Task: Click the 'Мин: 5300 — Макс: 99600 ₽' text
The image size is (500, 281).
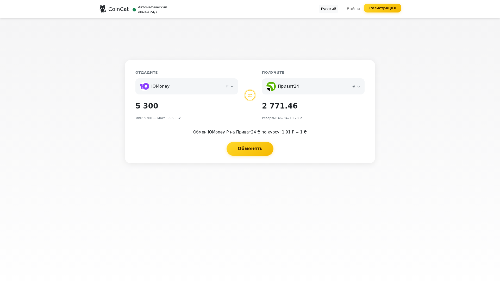Action: pyautogui.click(x=158, y=118)
